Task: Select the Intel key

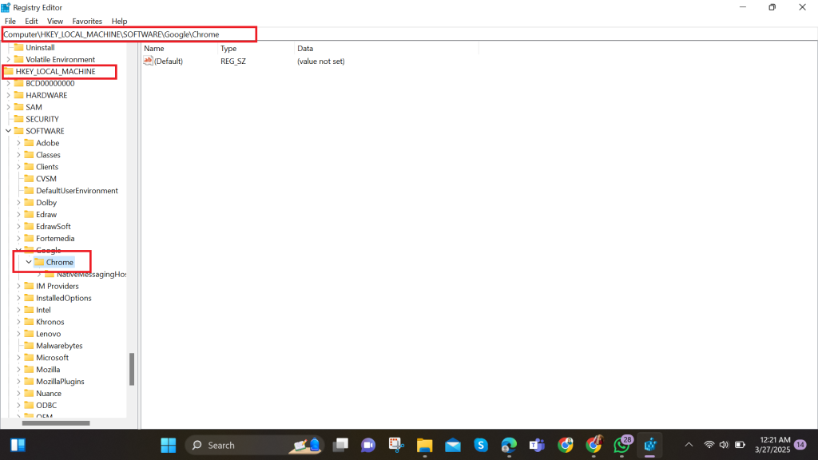Action: click(x=43, y=311)
